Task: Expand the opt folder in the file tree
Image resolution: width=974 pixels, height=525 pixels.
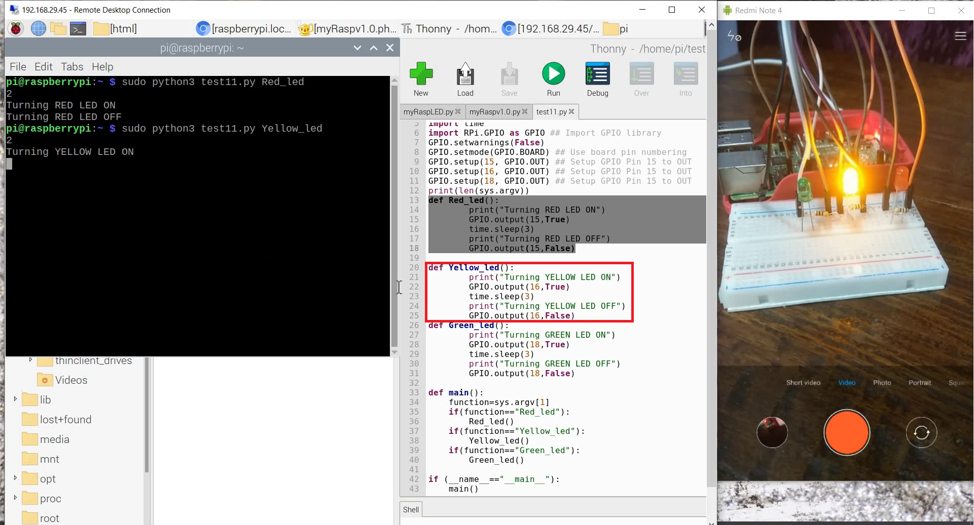Action: (16, 478)
